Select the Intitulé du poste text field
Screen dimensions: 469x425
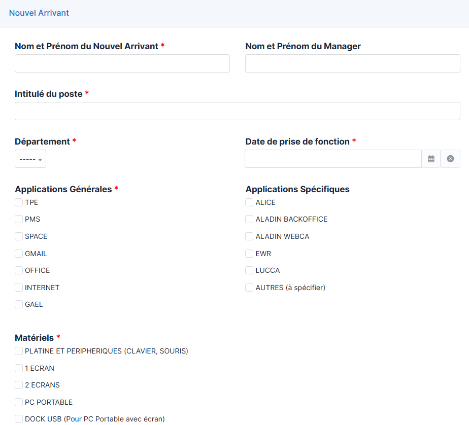tap(237, 111)
